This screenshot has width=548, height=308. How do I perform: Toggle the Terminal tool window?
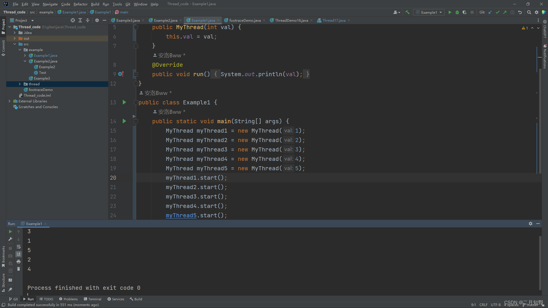coord(93,299)
